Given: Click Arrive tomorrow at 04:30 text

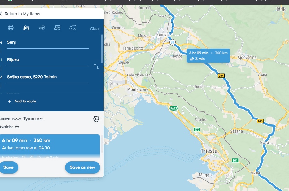Looking at the screenshot, I should [26, 148].
